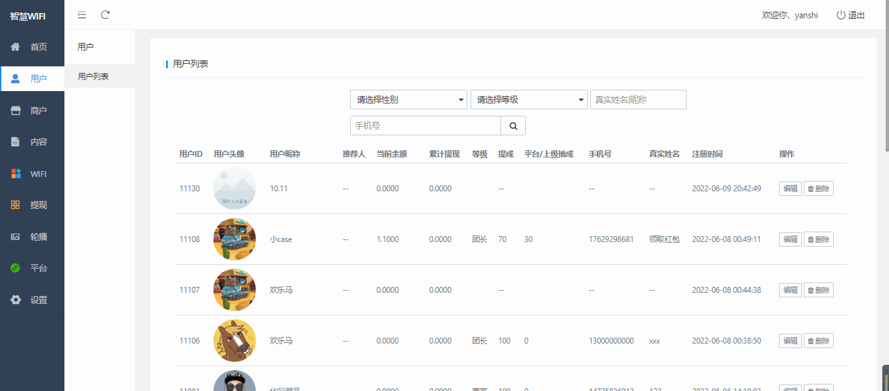Click user ID 11107 cell
The image size is (889, 391).
tap(189, 290)
